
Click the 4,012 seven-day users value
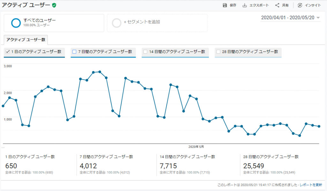[88, 166]
